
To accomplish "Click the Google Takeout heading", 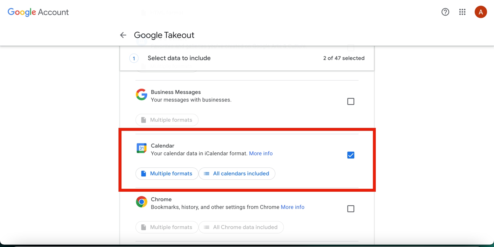I will pyautogui.click(x=164, y=35).
